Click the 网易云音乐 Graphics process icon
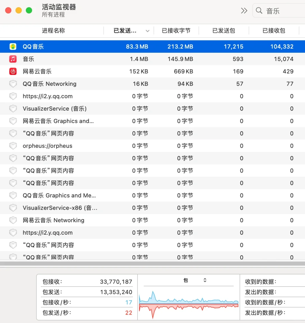The image size is (305, 323). click(x=13, y=121)
